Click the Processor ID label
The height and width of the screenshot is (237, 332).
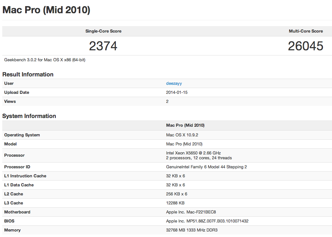pos(17,167)
